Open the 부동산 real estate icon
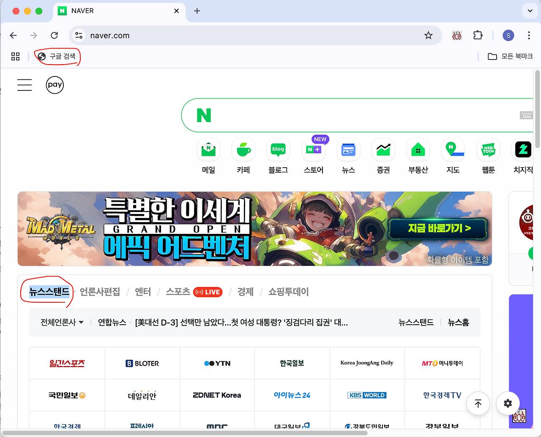Image resolution: width=541 pixels, height=437 pixels. coord(418,150)
